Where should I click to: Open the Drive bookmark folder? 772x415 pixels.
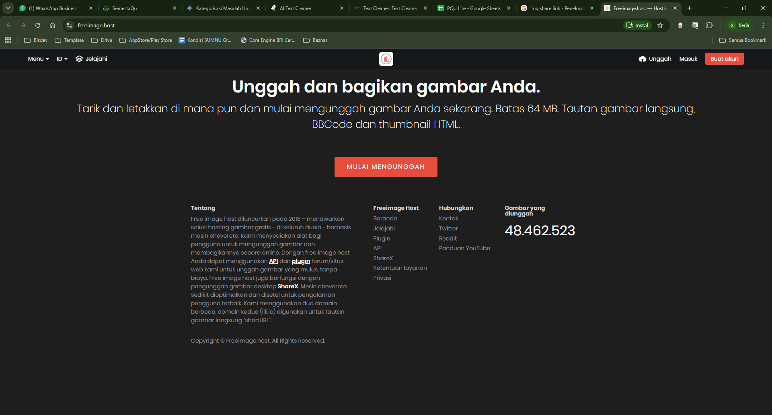(102, 40)
